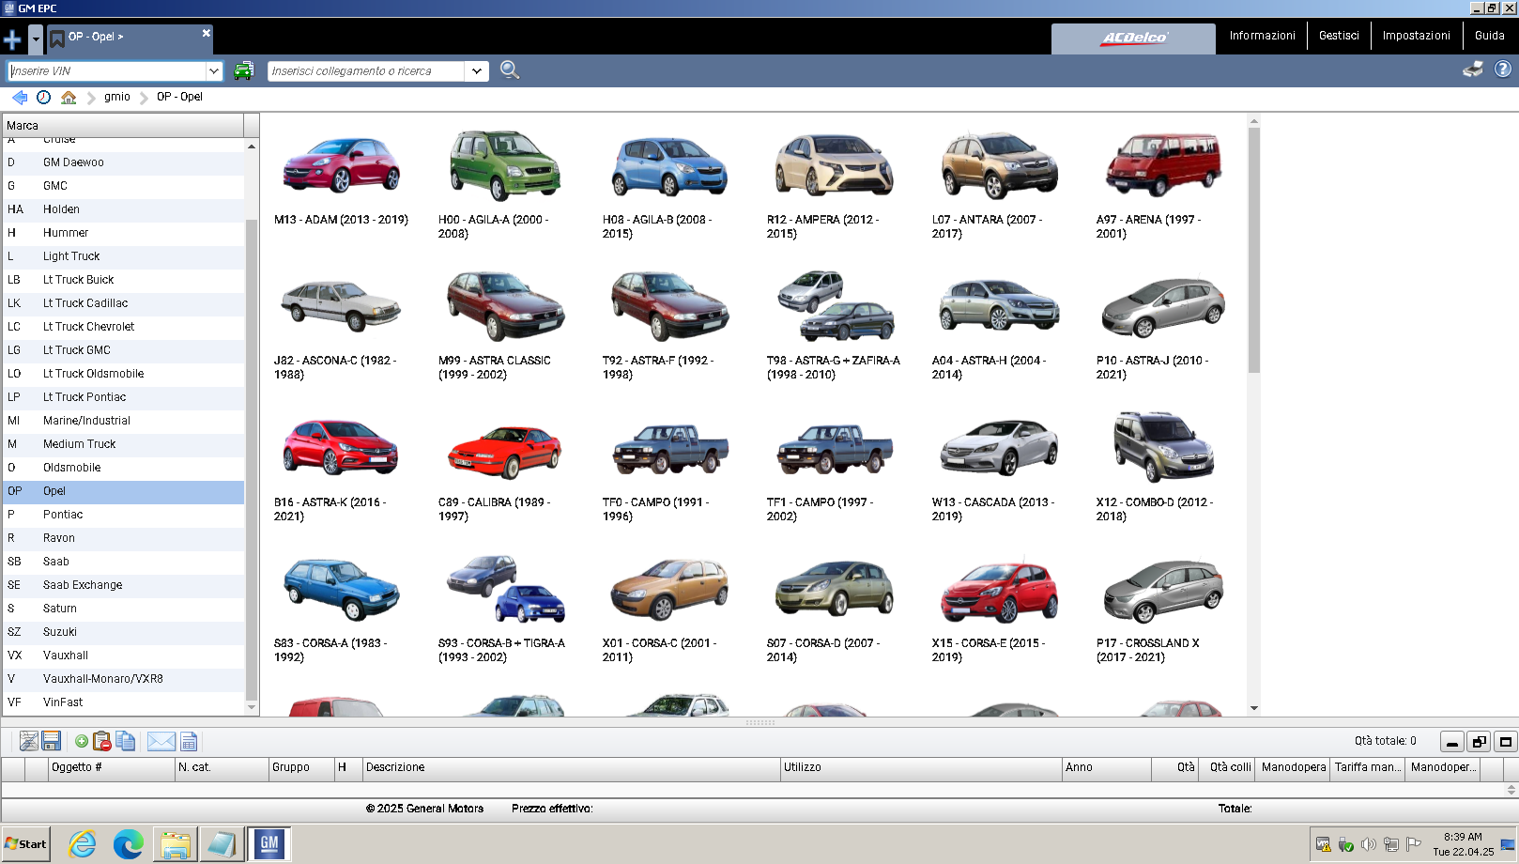Go to home via house icon

point(69,97)
